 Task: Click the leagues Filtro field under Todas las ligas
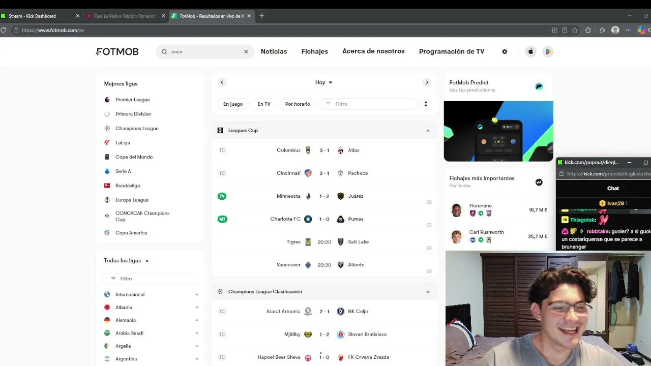pyautogui.click(x=150, y=279)
